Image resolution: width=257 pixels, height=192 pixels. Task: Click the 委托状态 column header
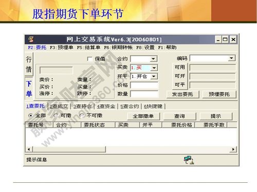[x=98, y=125]
